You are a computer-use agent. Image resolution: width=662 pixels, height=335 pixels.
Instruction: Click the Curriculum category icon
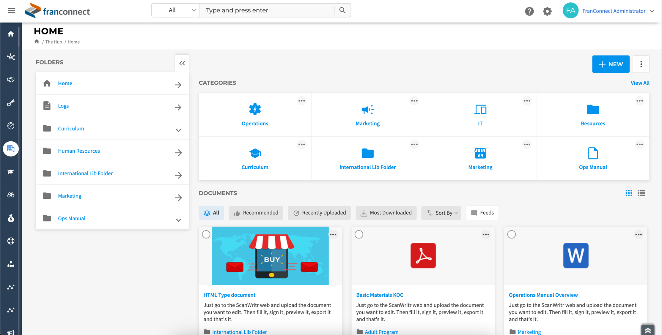coord(254,153)
